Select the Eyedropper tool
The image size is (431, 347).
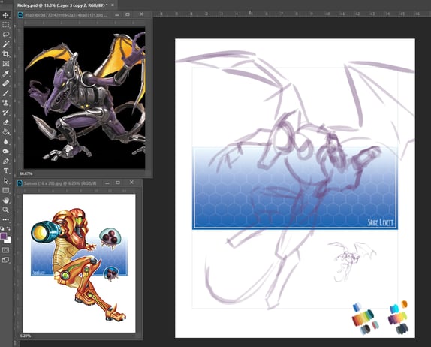[x=5, y=74]
